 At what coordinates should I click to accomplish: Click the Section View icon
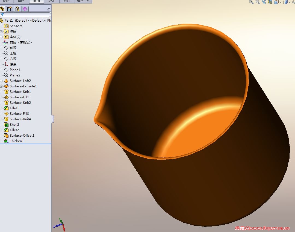270,2
